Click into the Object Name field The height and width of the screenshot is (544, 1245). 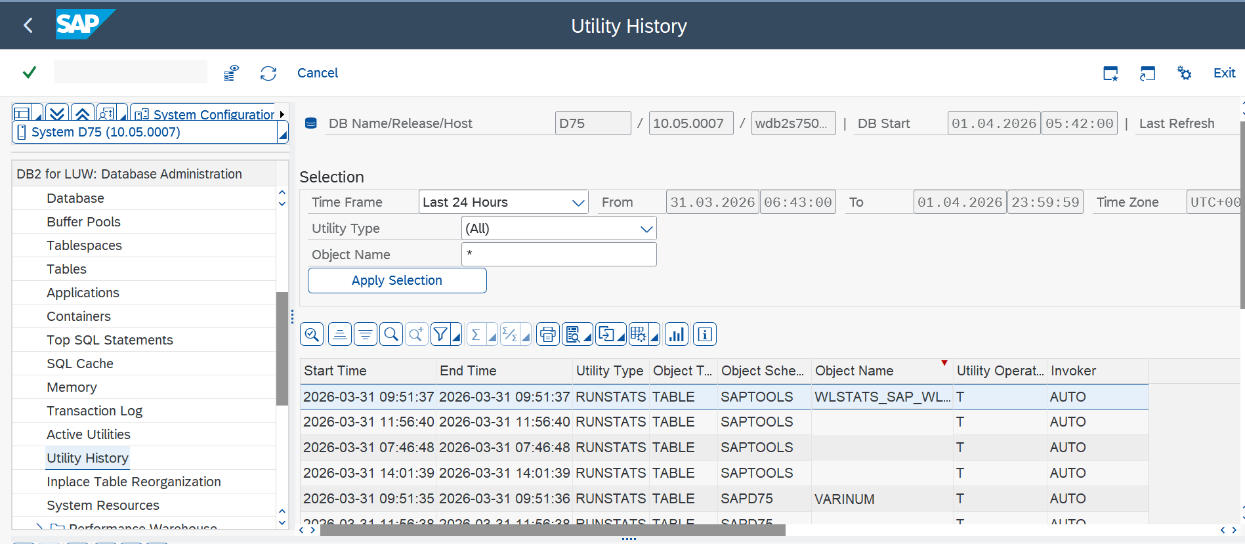[x=559, y=255]
